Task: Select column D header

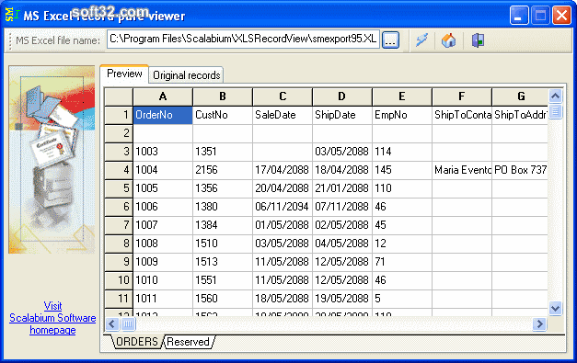Action: [x=342, y=96]
